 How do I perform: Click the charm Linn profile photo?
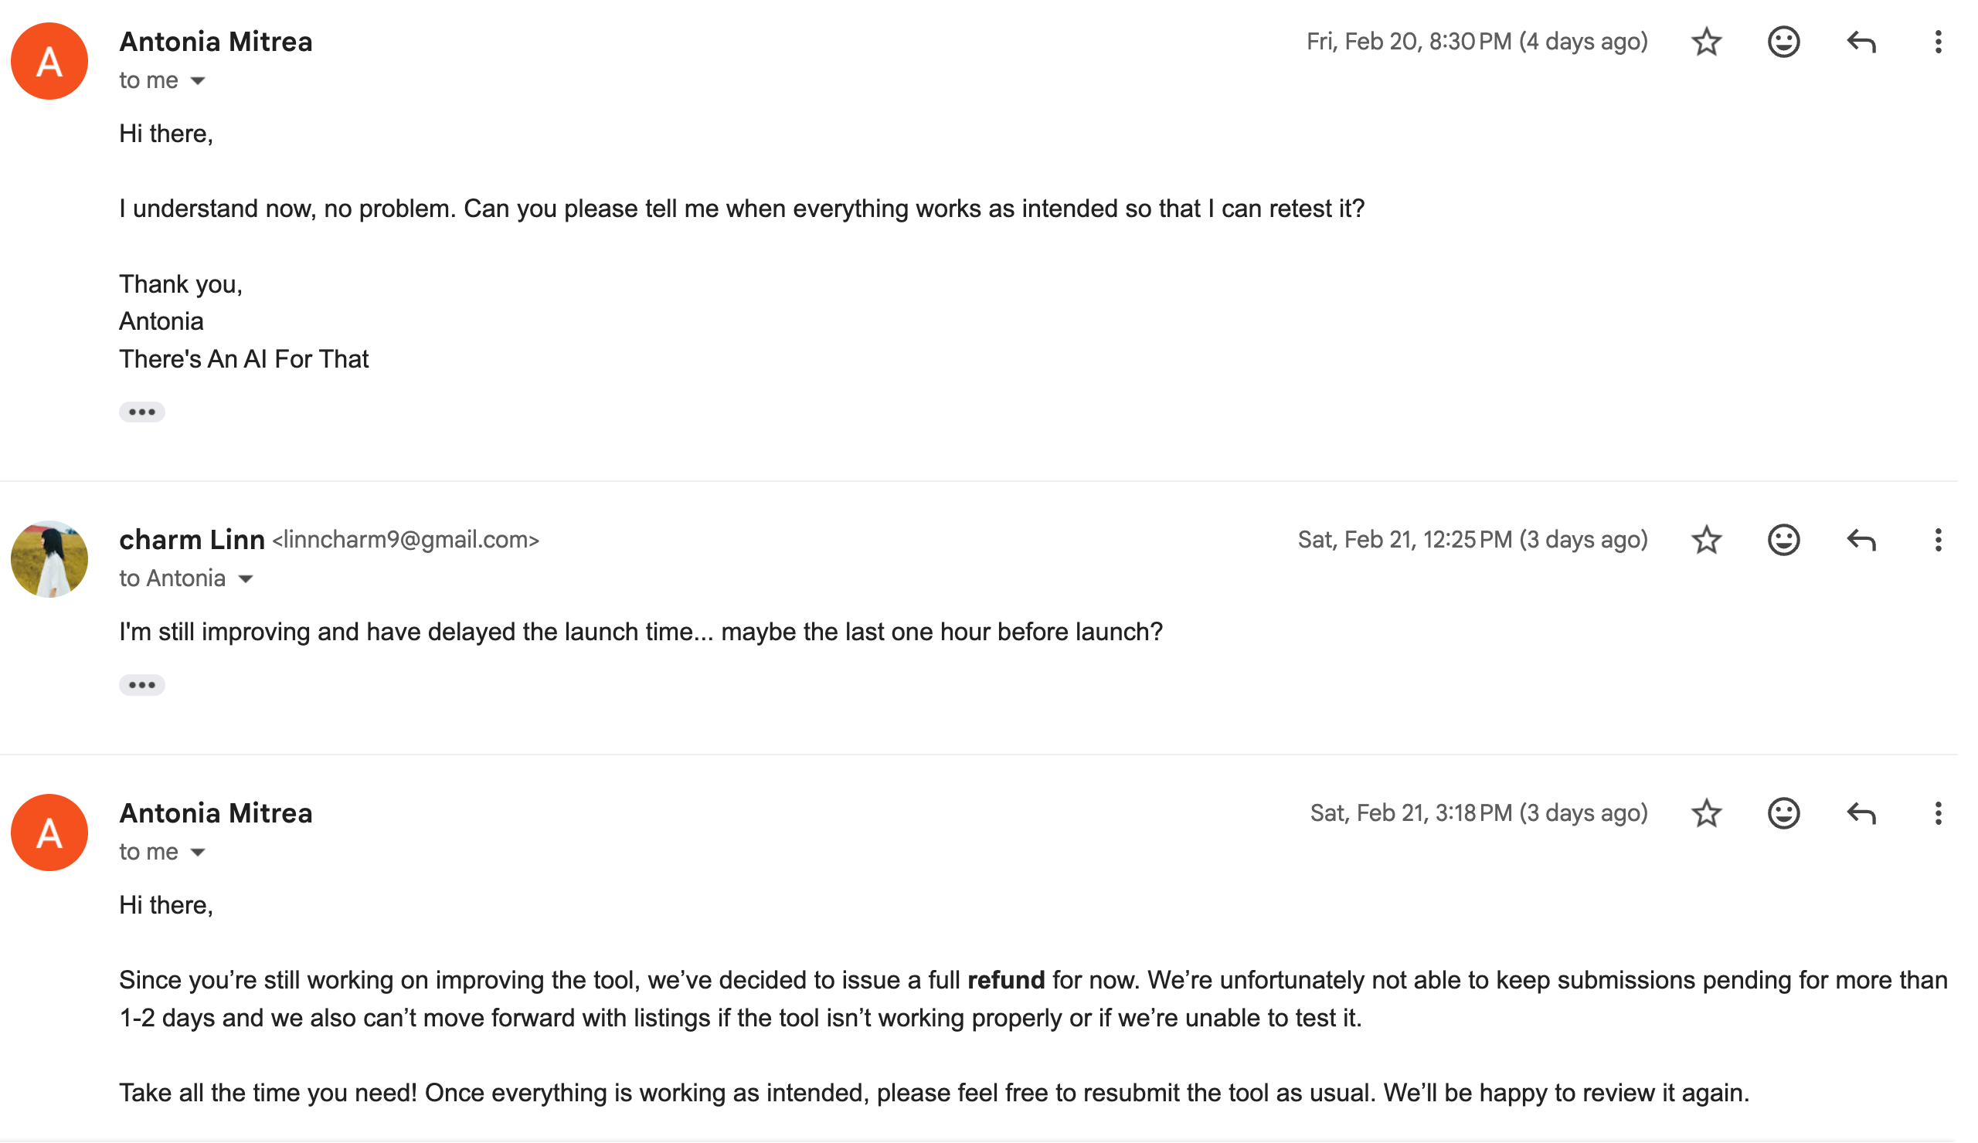click(x=49, y=558)
